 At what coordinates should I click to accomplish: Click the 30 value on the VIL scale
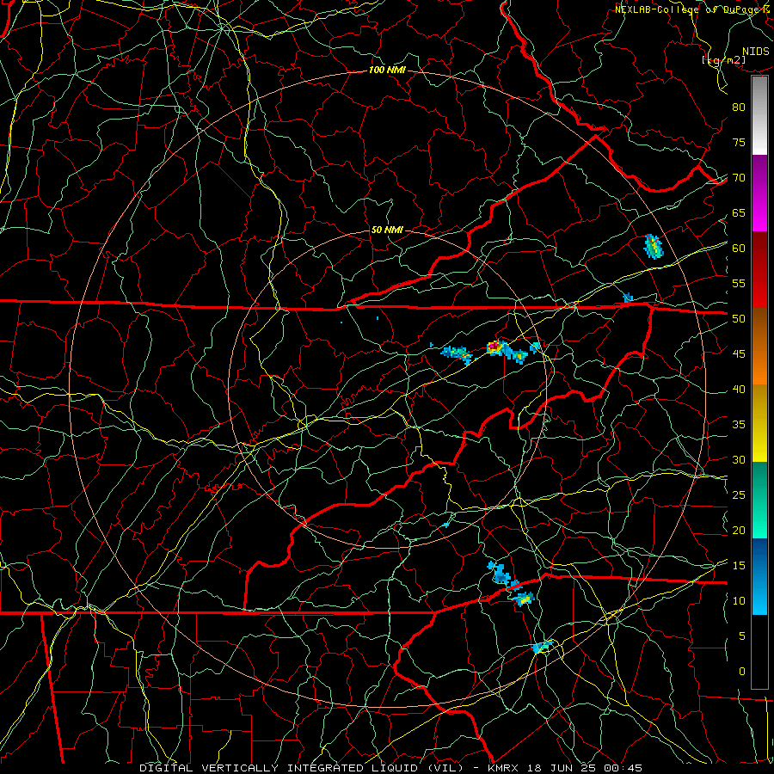coord(739,459)
